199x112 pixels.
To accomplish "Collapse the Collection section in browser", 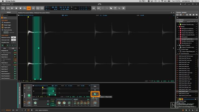I will pyautogui.click(x=178, y=20).
